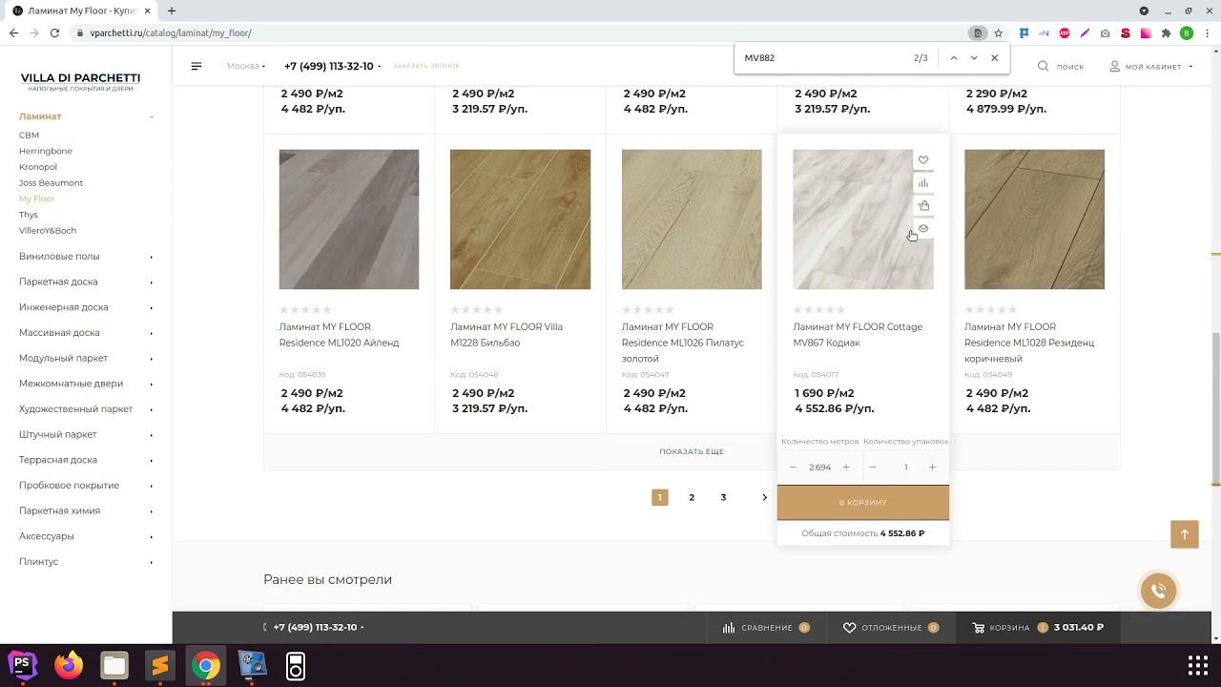
Task: Add MV867 Кодиак to favorites heart icon
Action: coord(922,160)
